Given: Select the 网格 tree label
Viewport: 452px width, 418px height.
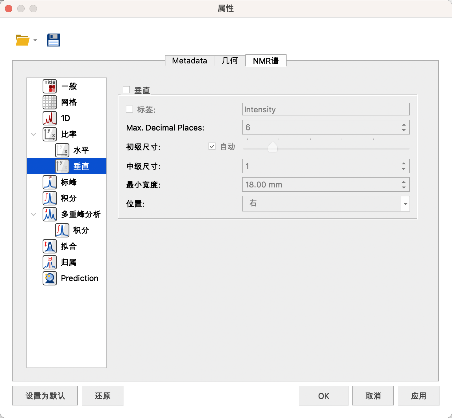Looking at the screenshot, I should pos(69,102).
